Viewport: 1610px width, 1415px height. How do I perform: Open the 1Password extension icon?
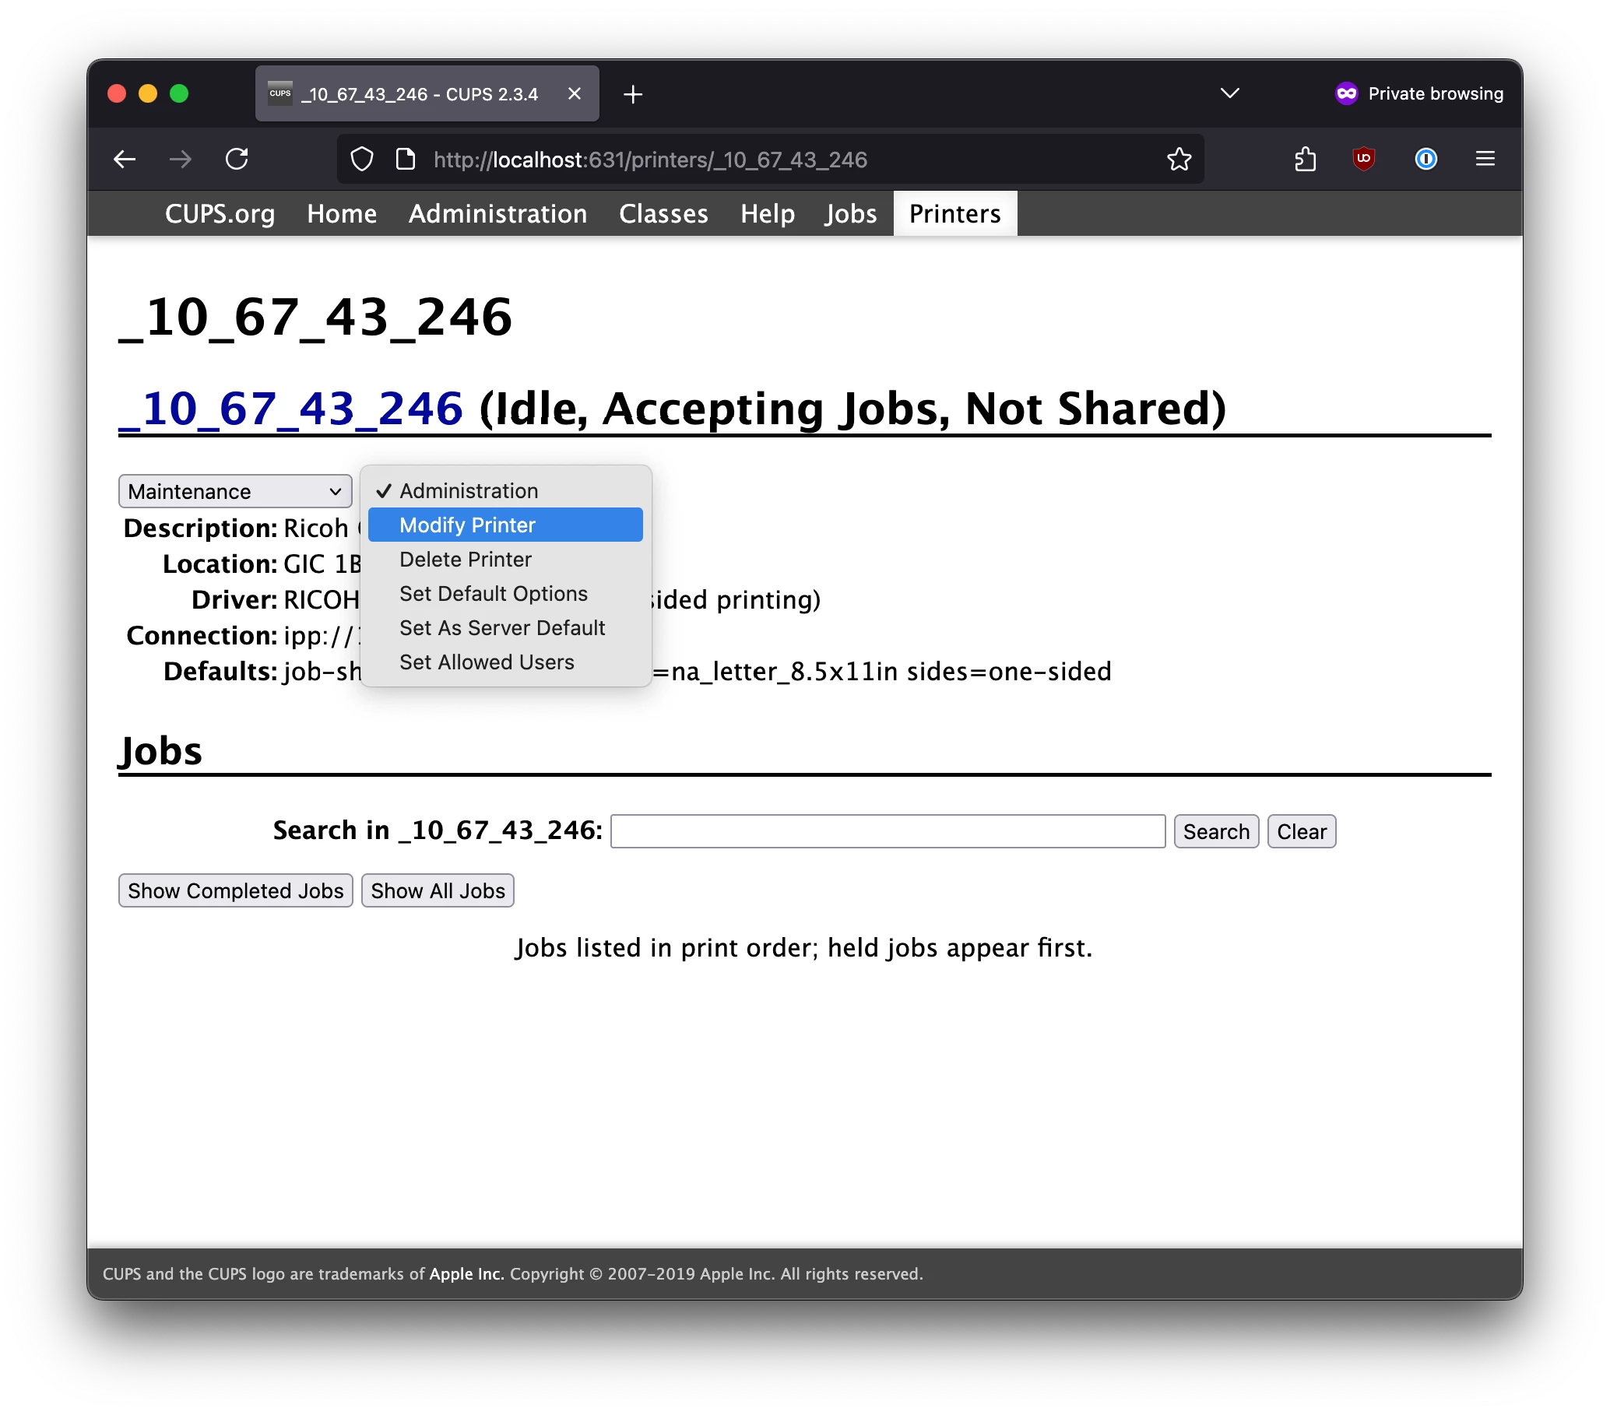tap(1425, 160)
